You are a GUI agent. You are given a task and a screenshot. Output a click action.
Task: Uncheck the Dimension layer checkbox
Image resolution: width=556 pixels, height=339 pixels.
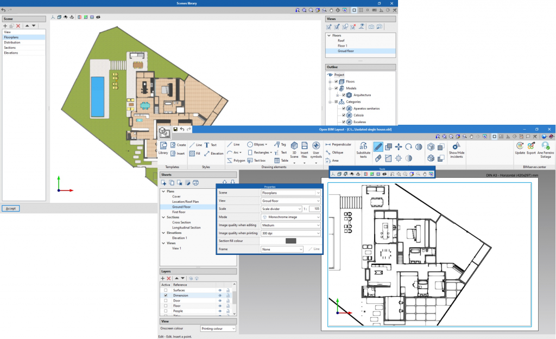[x=165, y=295]
